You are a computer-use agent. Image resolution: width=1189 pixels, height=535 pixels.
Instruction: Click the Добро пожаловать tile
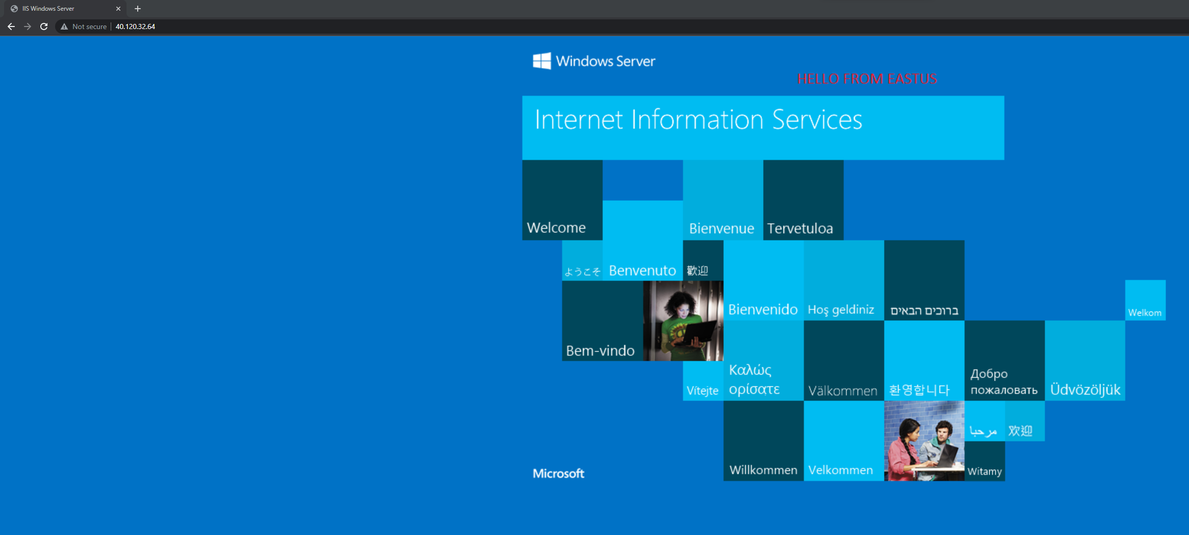1004,361
